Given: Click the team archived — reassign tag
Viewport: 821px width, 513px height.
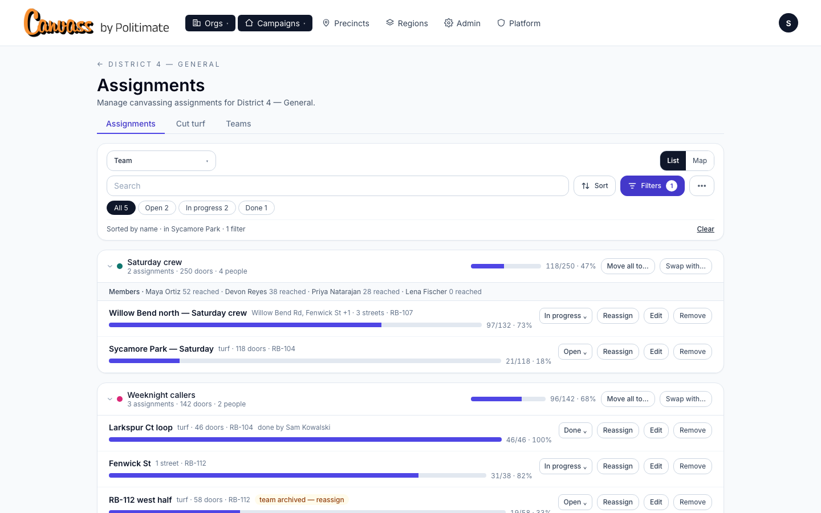Looking at the screenshot, I should 302,500.
